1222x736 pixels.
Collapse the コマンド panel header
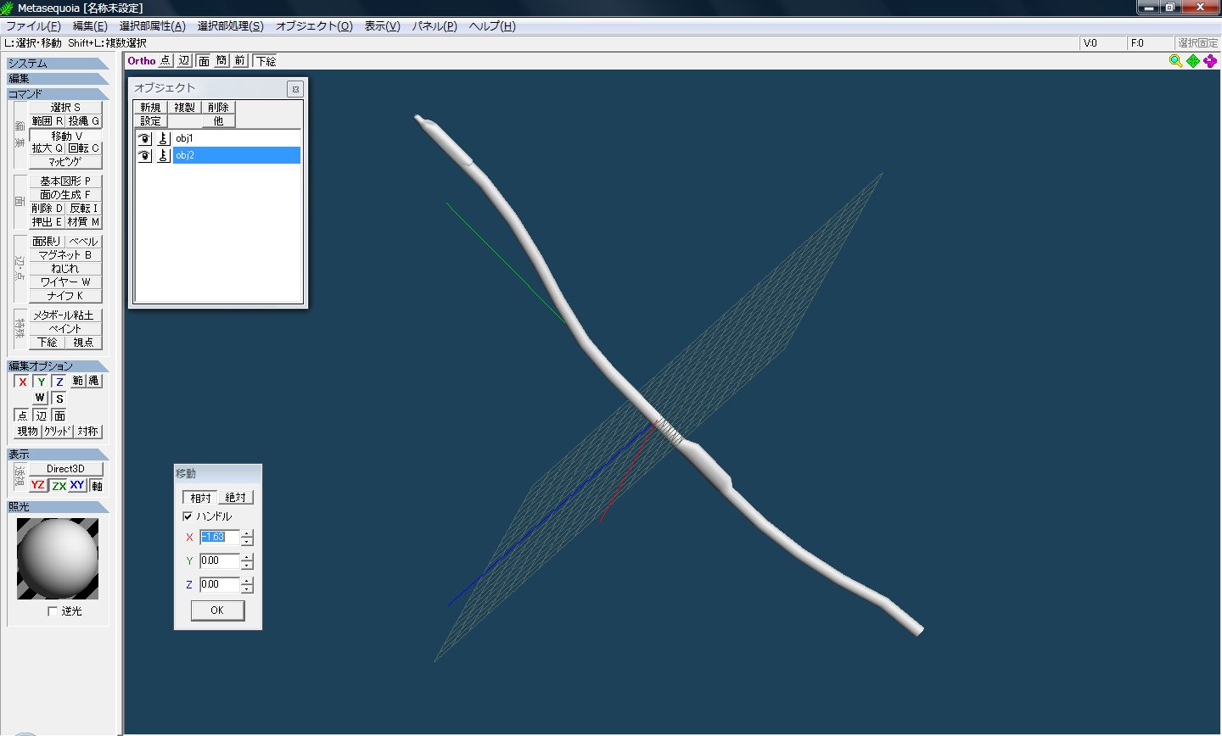point(58,94)
